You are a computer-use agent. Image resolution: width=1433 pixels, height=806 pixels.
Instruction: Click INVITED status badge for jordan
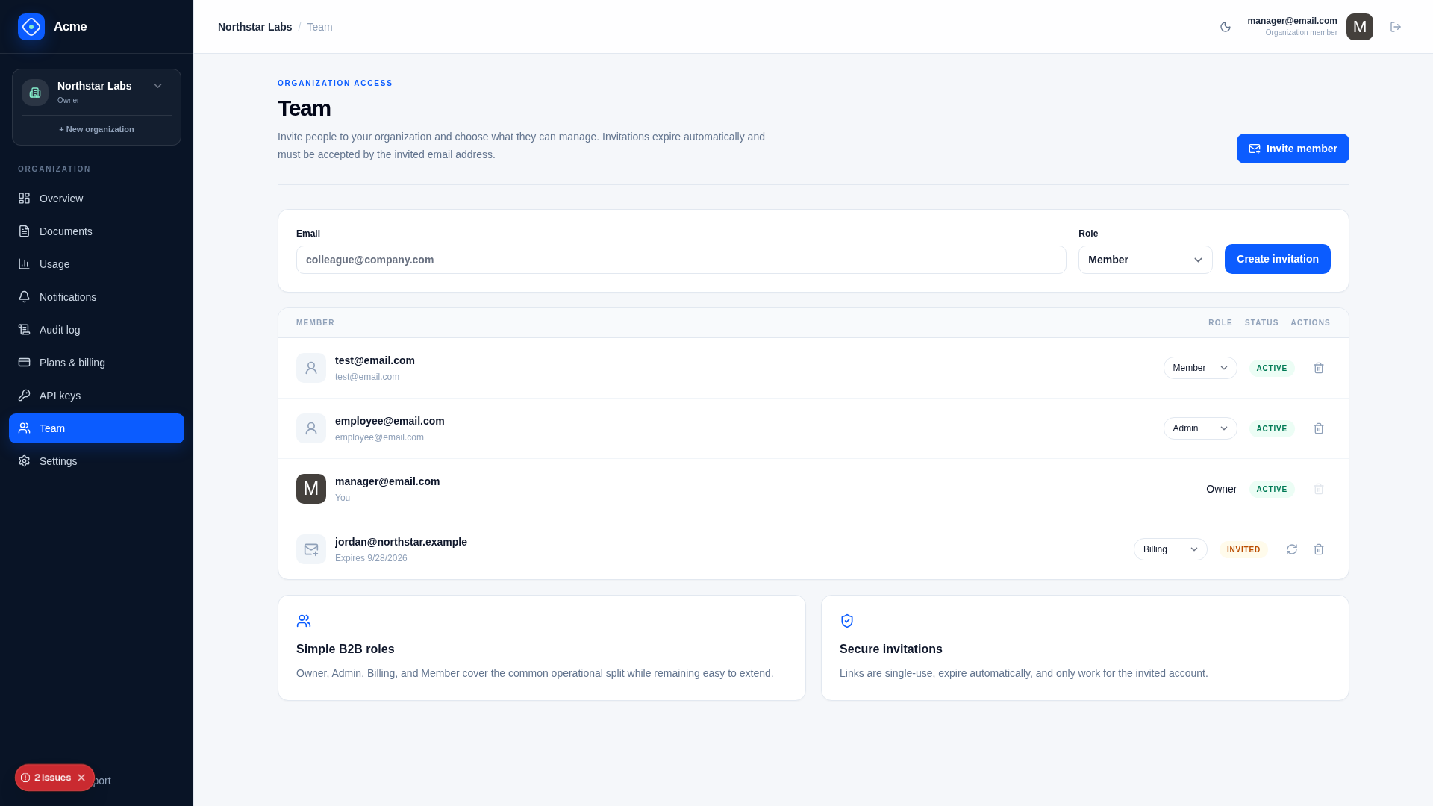pyautogui.click(x=1243, y=549)
